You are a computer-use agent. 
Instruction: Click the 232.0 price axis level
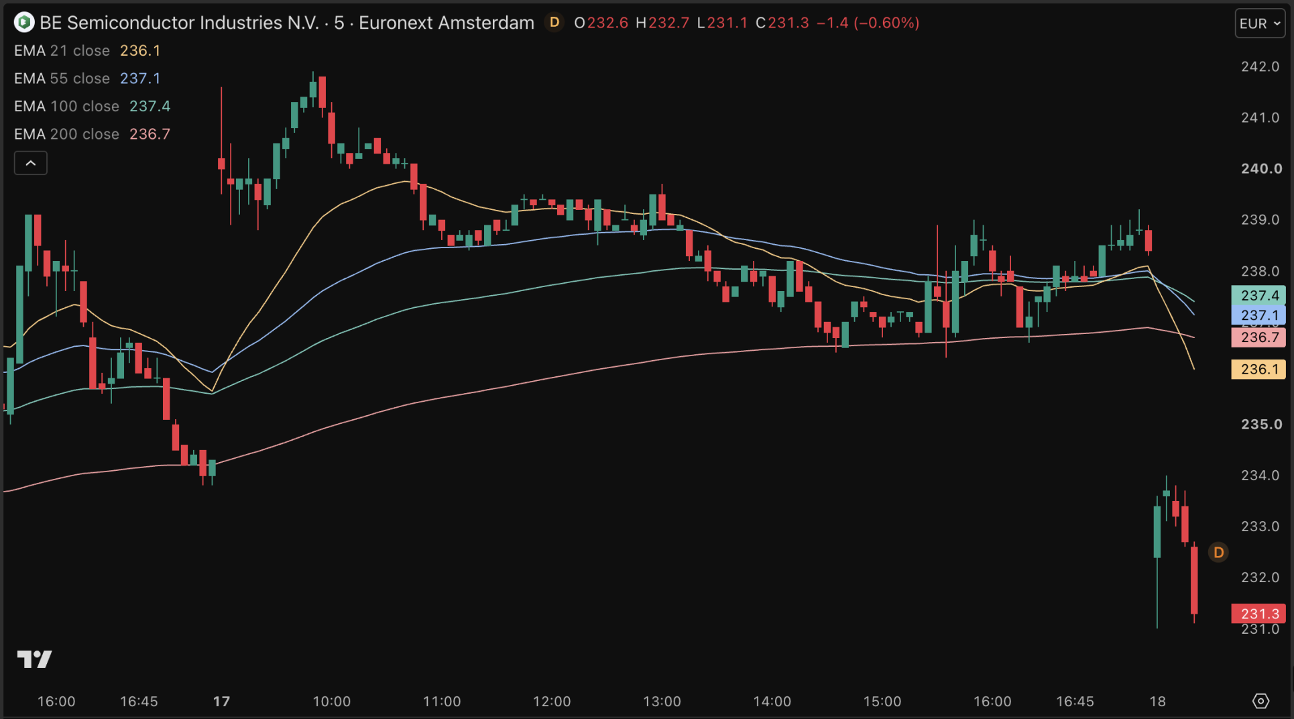(1260, 577)
